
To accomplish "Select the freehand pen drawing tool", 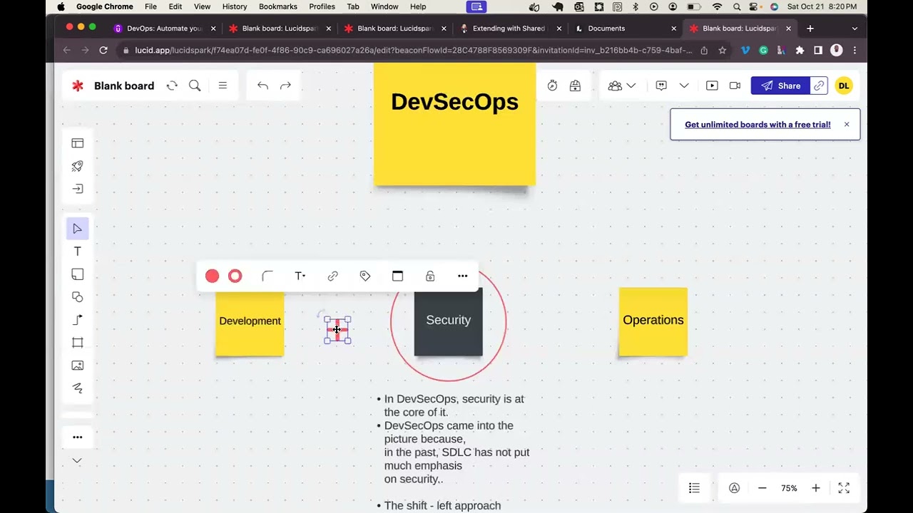I will coord(78,388).
